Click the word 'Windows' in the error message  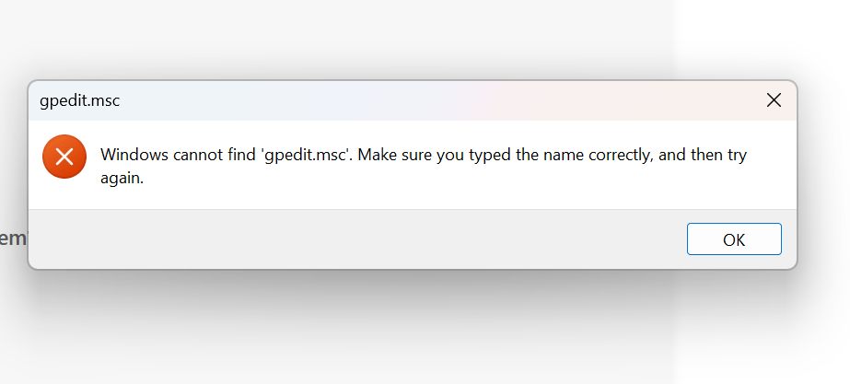pyautogui.click(x=134, y=155)
